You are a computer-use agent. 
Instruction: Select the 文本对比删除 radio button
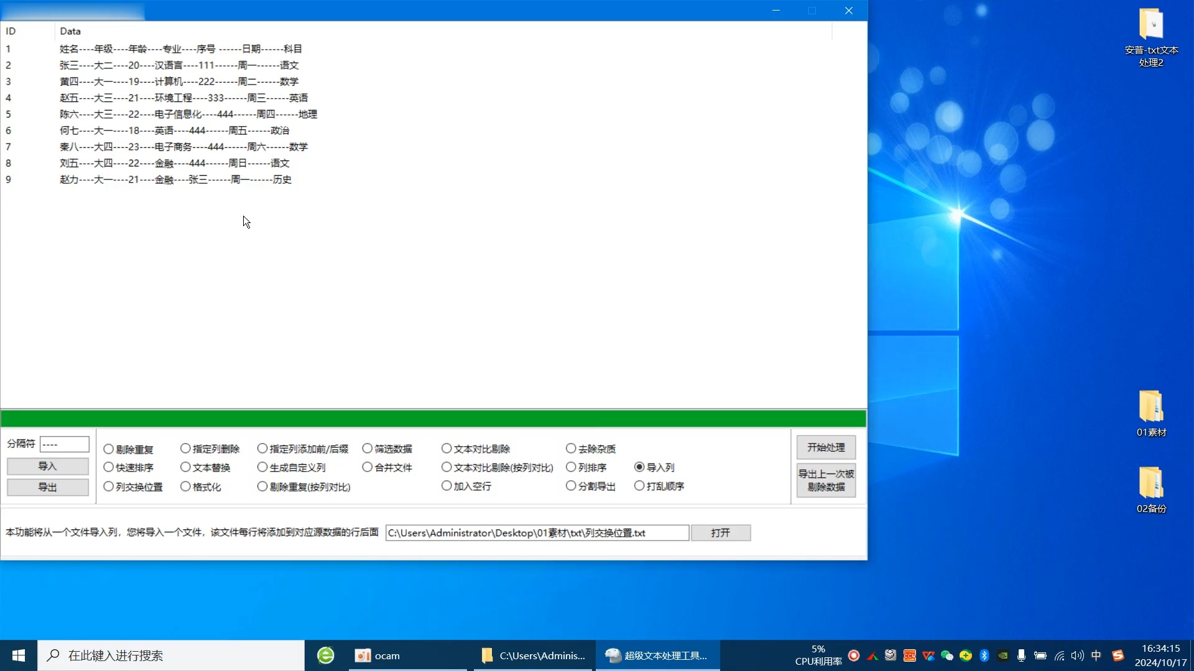(x=447, y=448)
